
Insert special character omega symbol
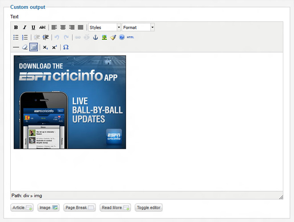pyautogui.click(x=66, y=47)
